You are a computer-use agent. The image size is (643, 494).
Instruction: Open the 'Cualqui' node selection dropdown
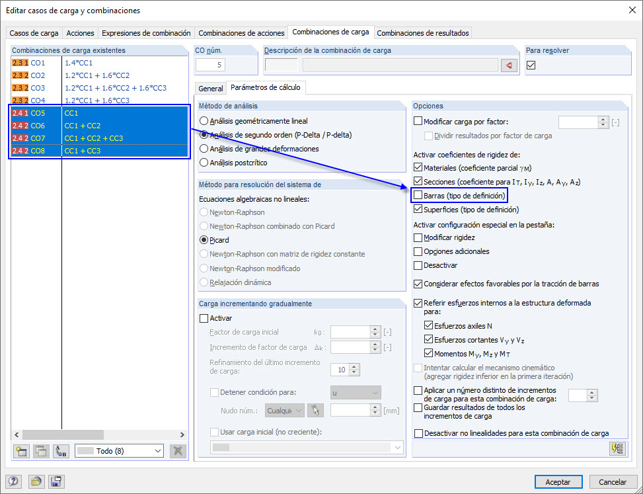[x=284, y=410]
